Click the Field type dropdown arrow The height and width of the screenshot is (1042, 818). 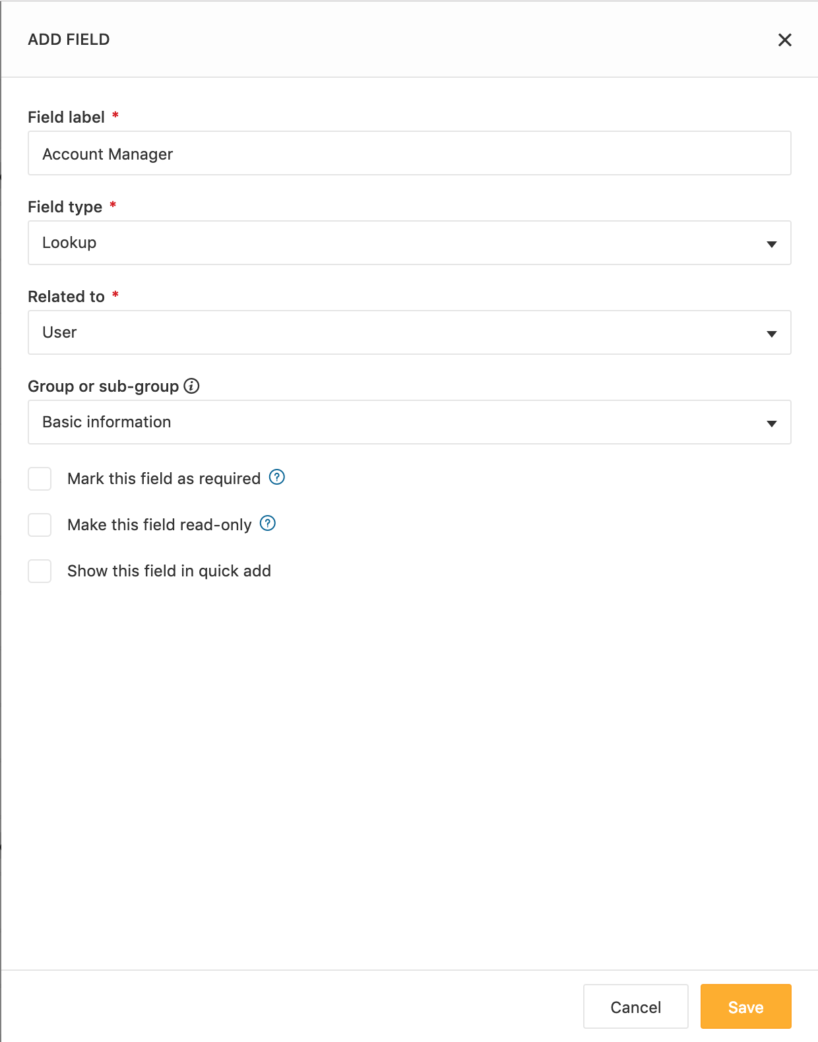(x=771, y=244)
